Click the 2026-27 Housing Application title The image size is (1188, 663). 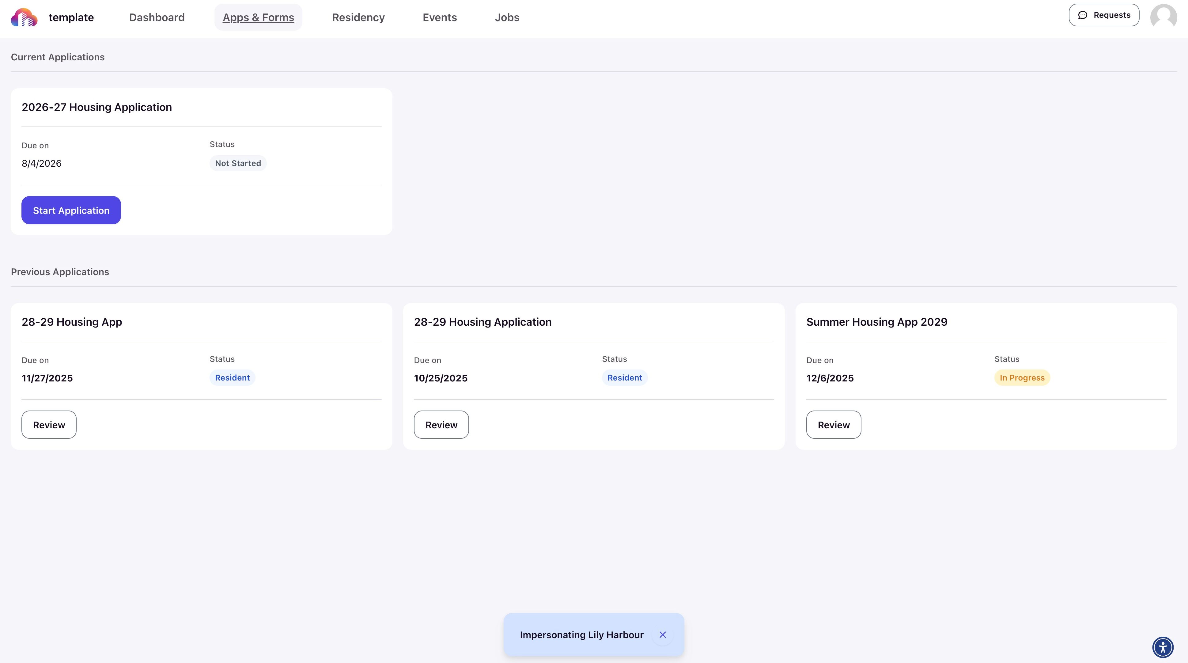[x=97, y=107]
